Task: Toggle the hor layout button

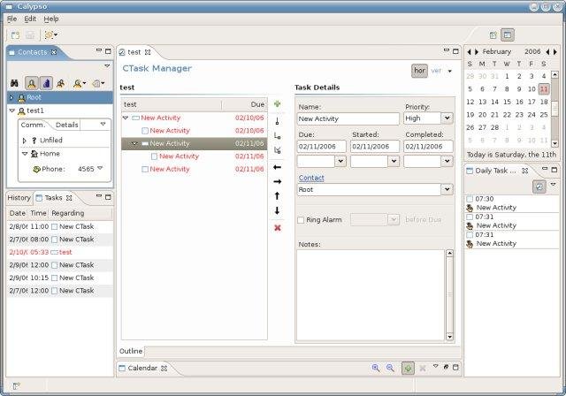Action: 419,71
